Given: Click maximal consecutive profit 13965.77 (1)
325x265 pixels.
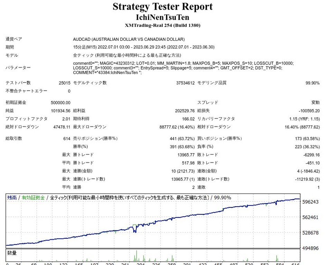Looking at the screenshot, I should click(x=183, y=179).
